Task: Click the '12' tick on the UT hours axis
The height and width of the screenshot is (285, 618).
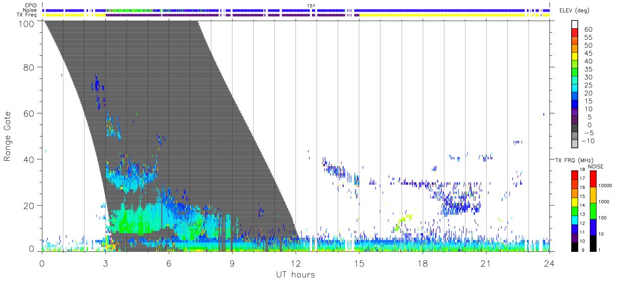Action: point(295,263)
